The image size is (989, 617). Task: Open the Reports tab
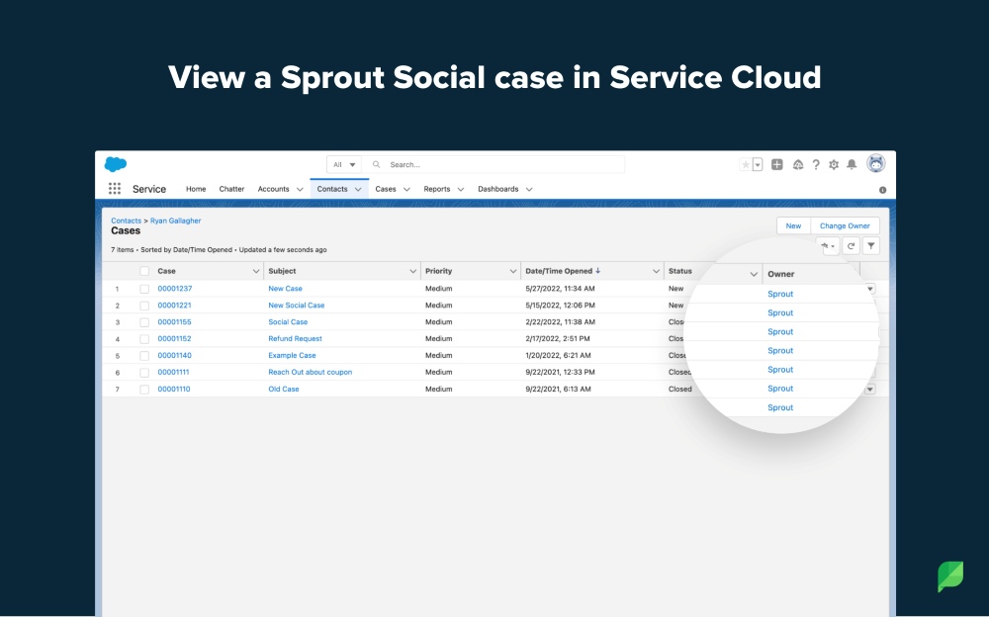pyautogui.click(x=436, y=189)
